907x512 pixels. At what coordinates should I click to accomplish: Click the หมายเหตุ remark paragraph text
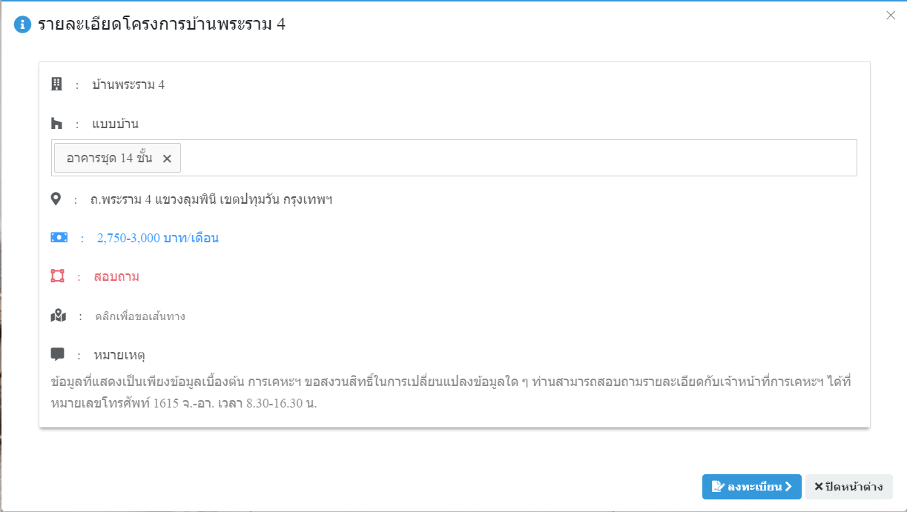[x=450, y=393]
